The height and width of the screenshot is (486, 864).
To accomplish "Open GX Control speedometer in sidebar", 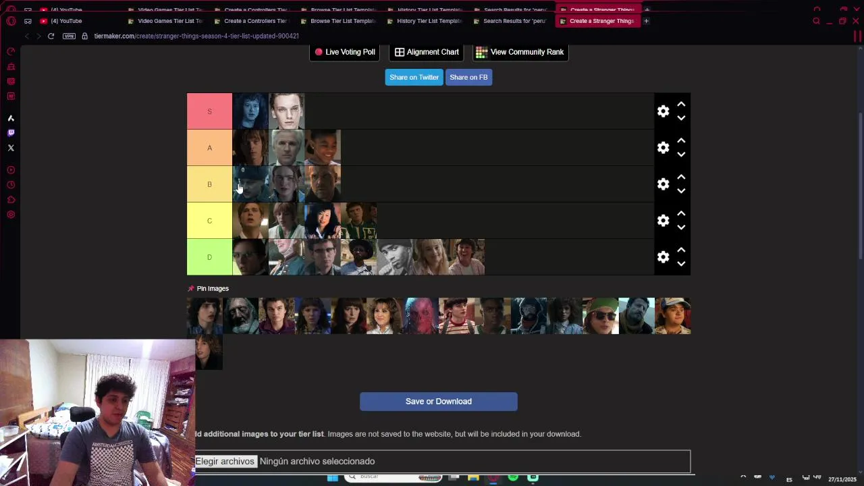I will tap(11, 51).
